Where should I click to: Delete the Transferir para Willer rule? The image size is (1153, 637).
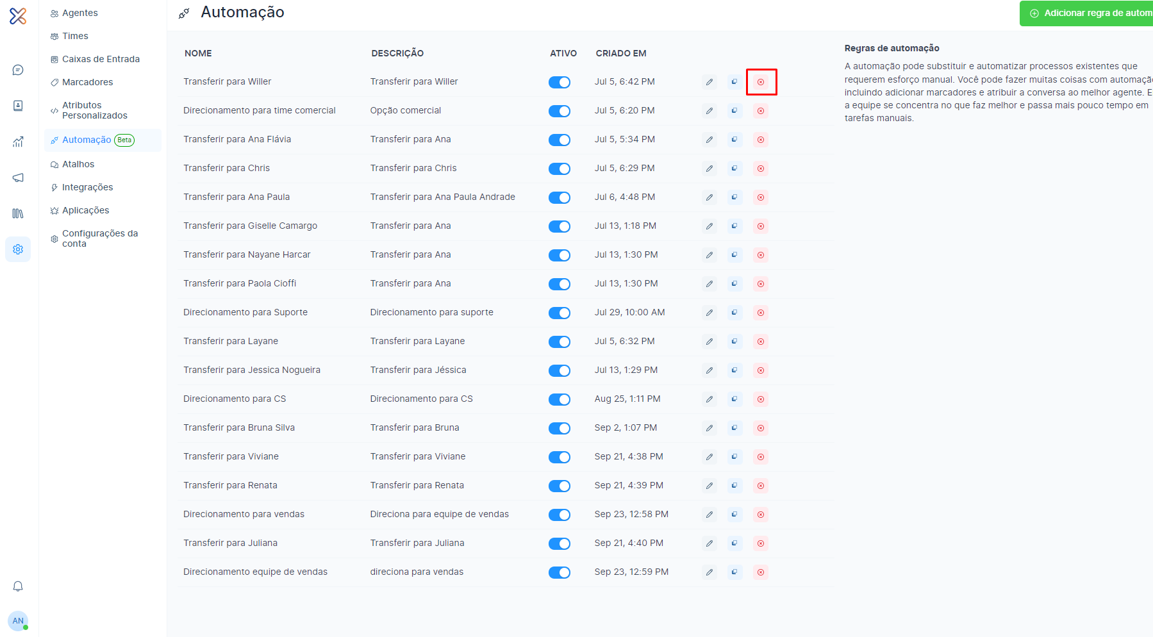(x=761, y=82)
